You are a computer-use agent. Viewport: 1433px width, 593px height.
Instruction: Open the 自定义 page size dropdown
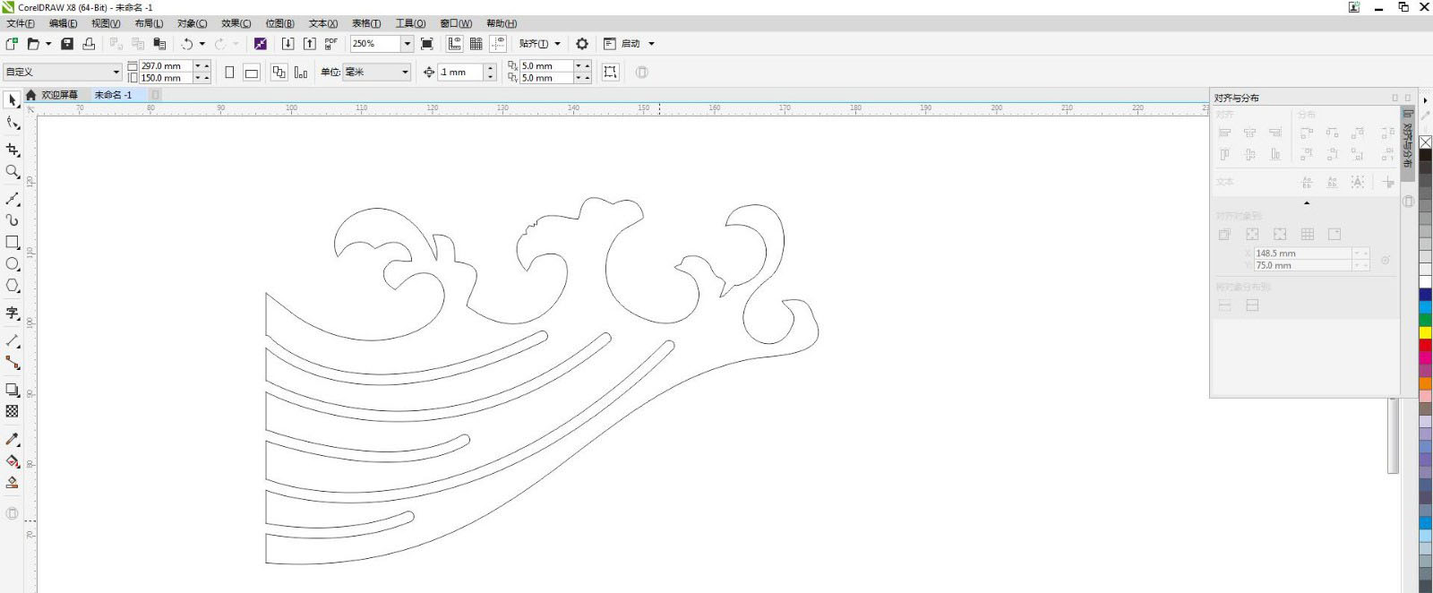116,73
